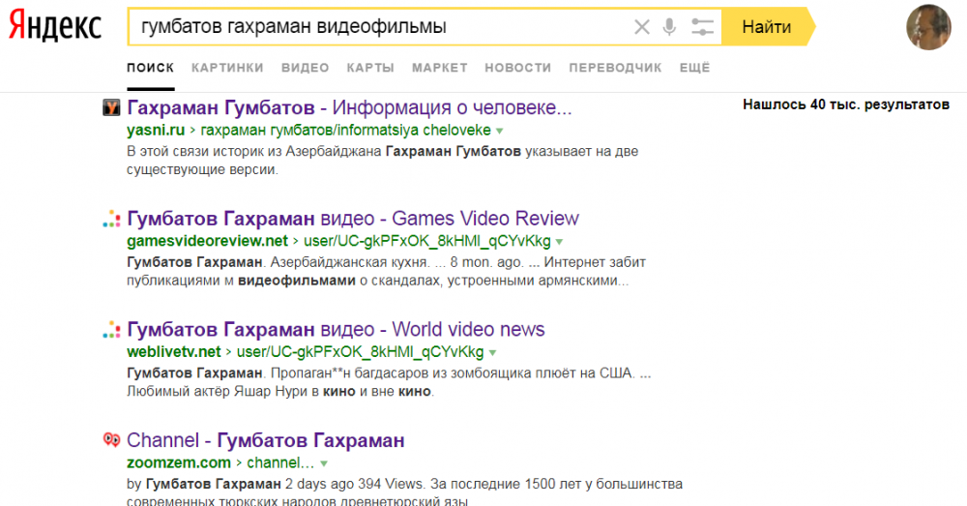
Task: Click the yasni.ru domain link
Action: point(156,131)
